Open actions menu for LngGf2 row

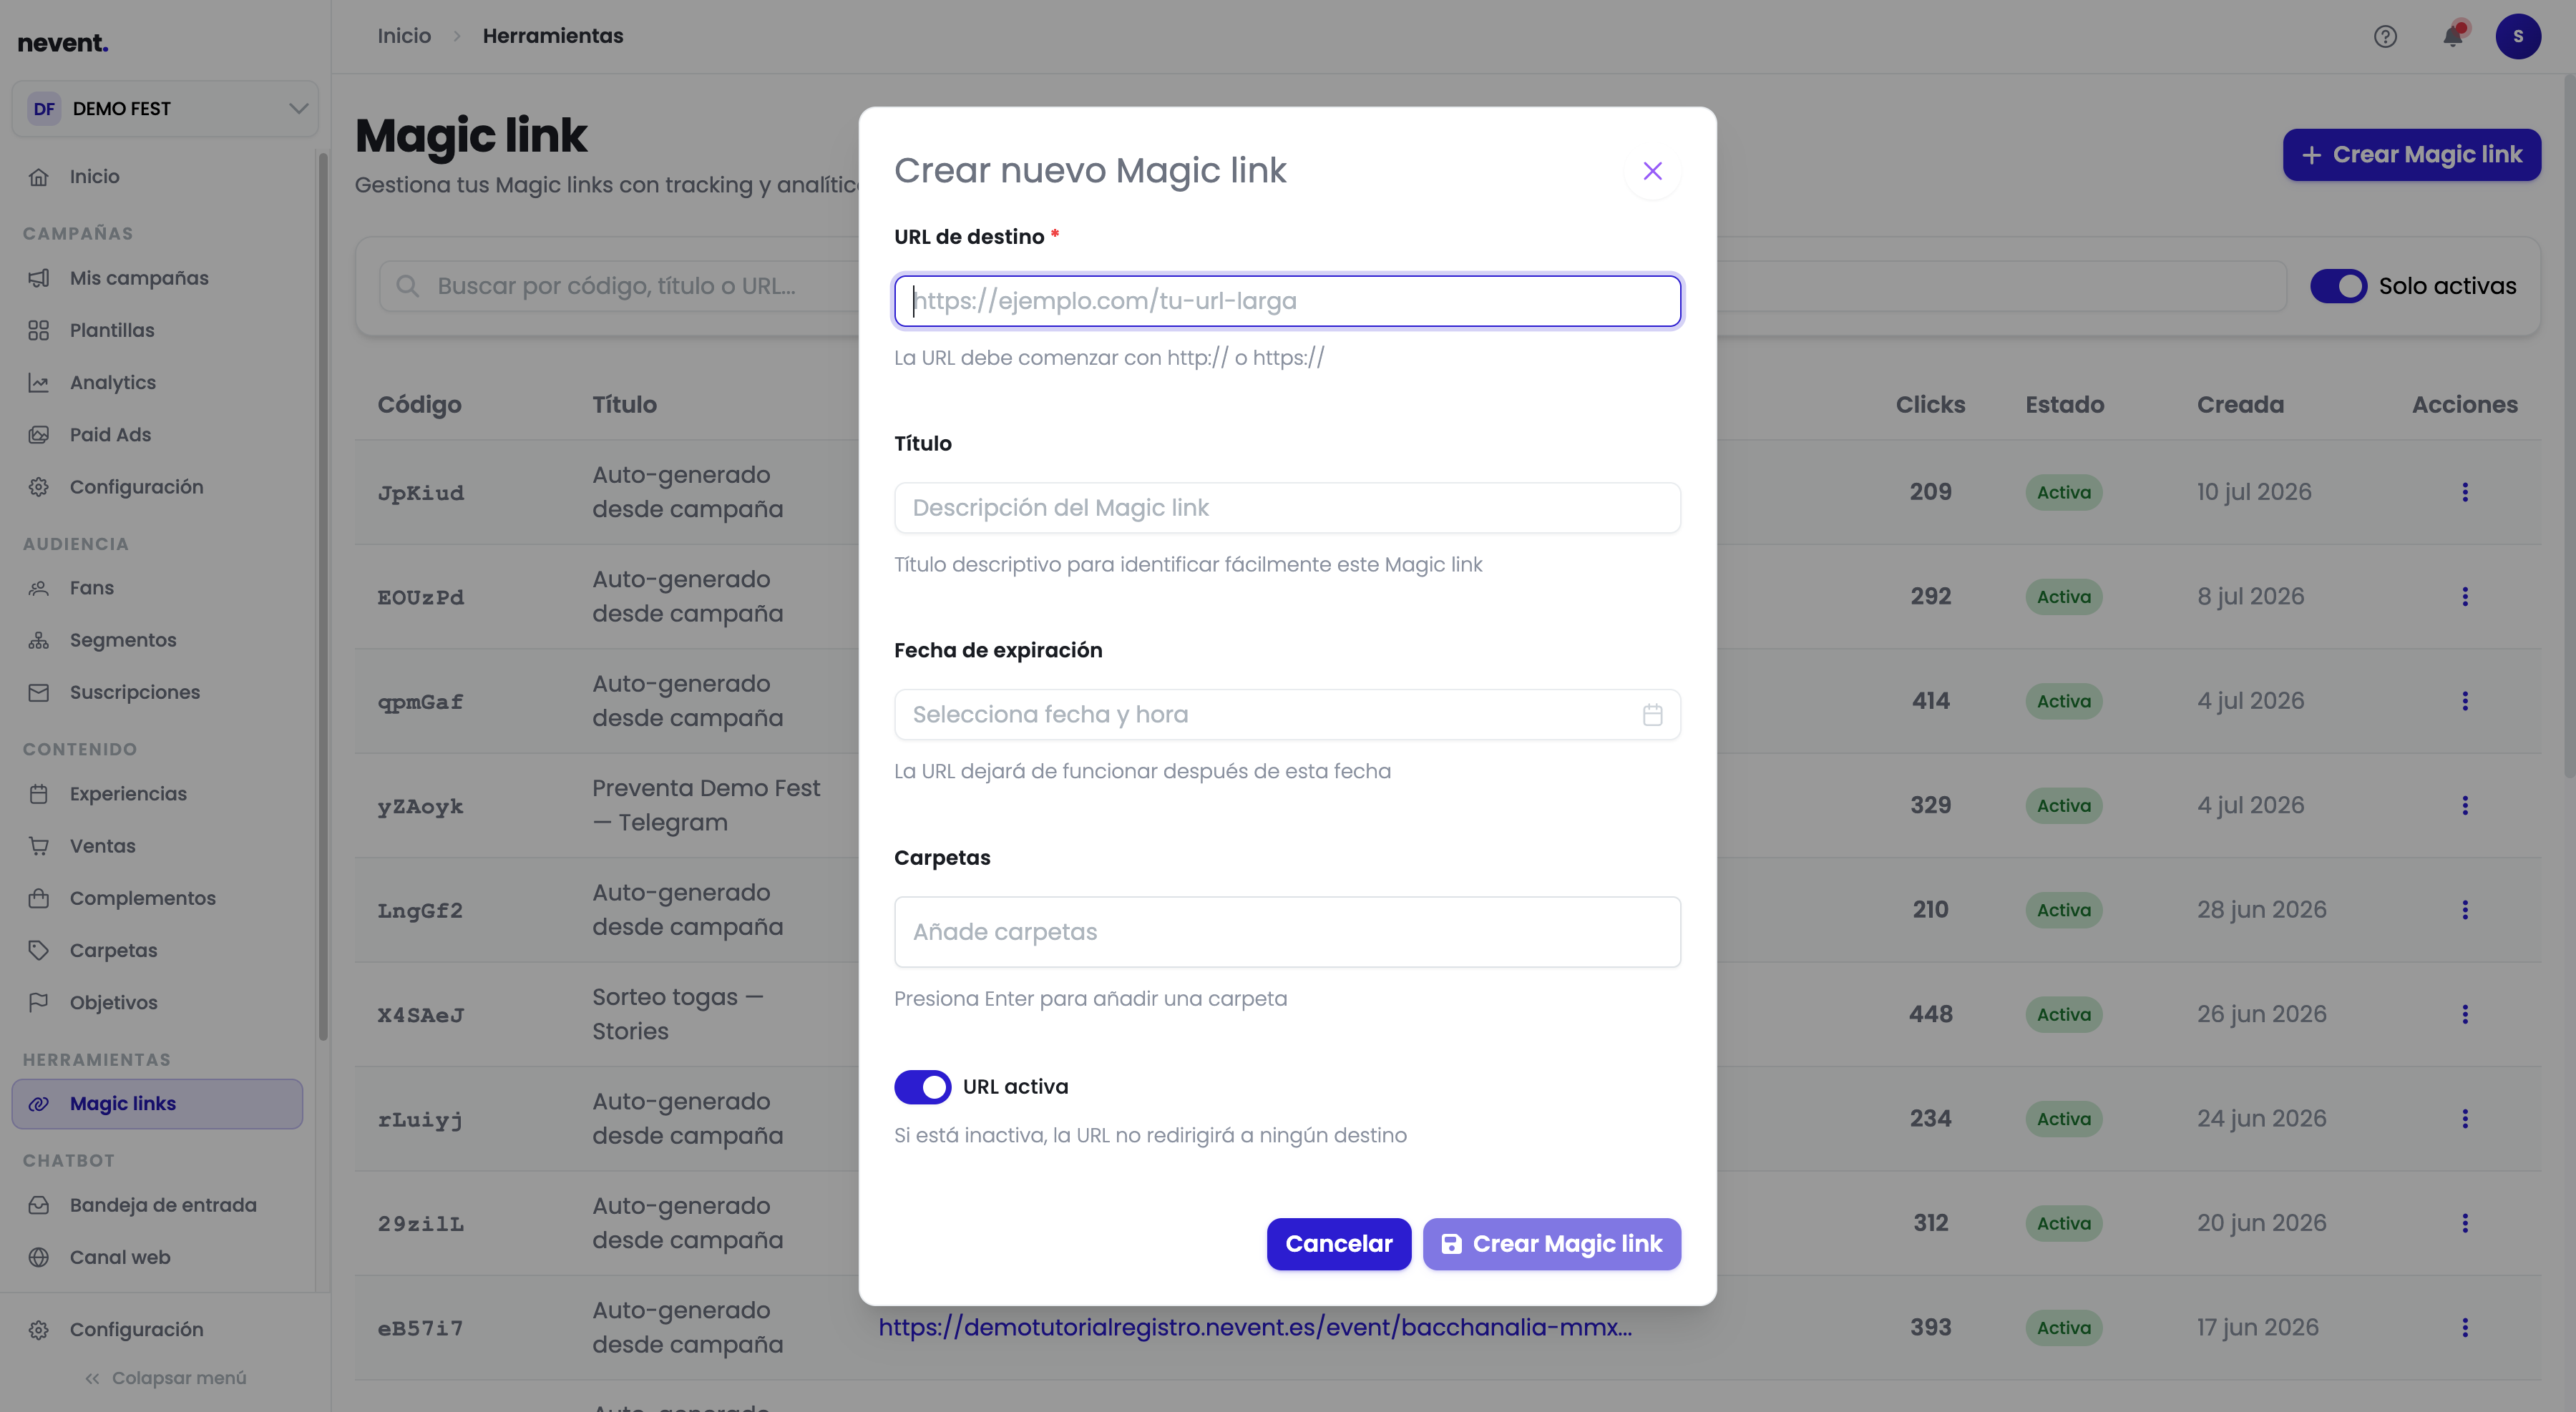2465,909
